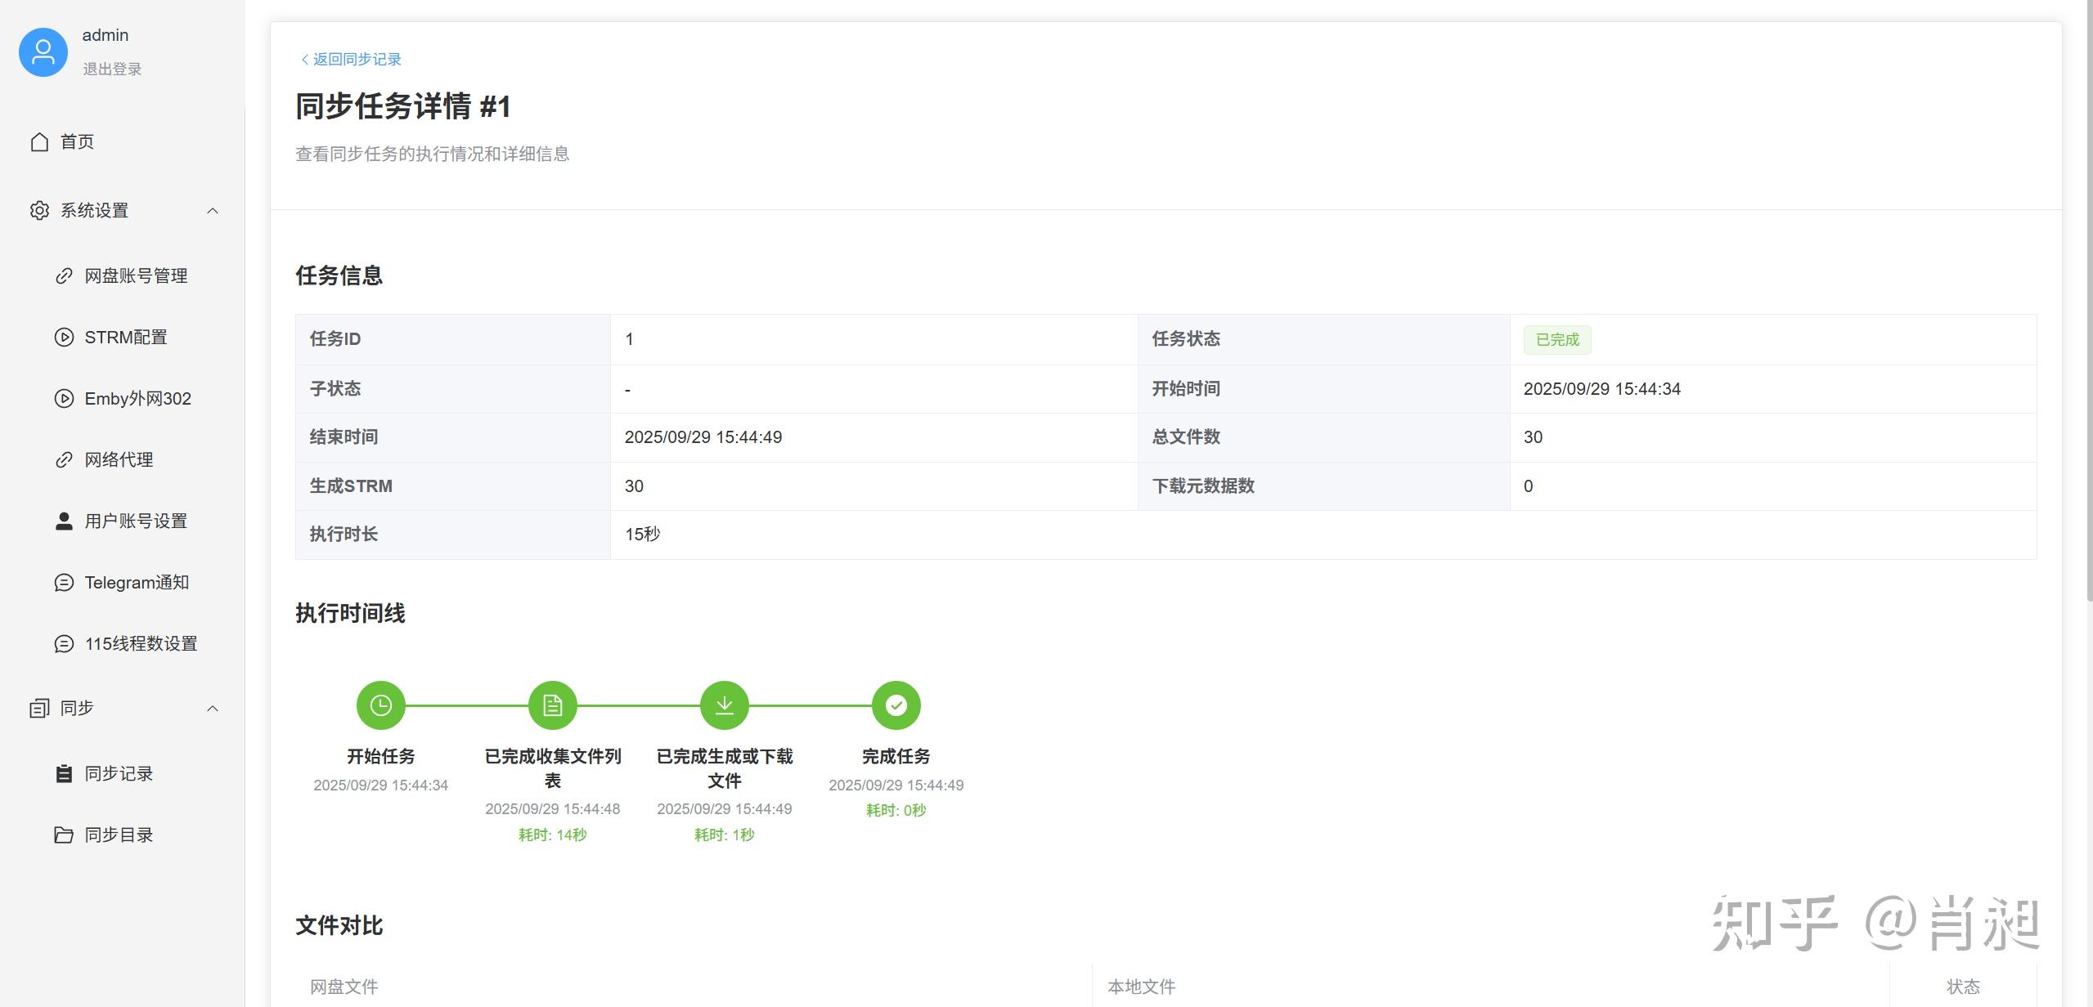
Task: Collapse the 同步 menu chevron
Action: [x=213, y=708]
